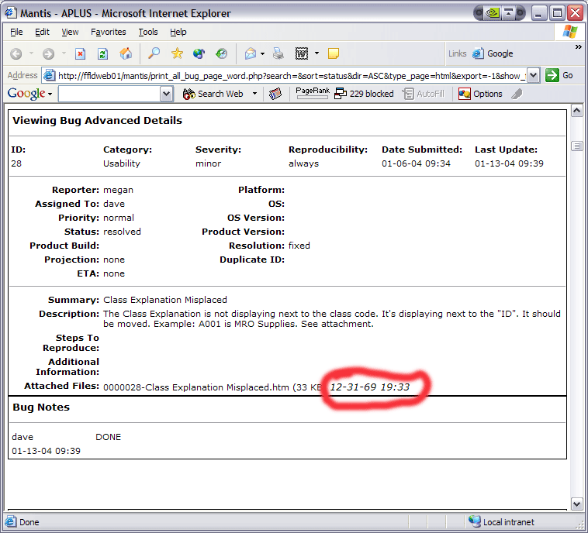This screenshot has width=588, height=533.
Task: Open the Google toolbar Options button
Action: click(x=480, y=94)
